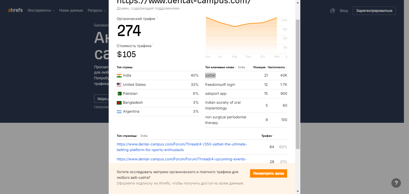409x194 pixels.
Task: Click the modal vertical scrollbar thumb
Action: pyautogui.click(x=298, y=84)
